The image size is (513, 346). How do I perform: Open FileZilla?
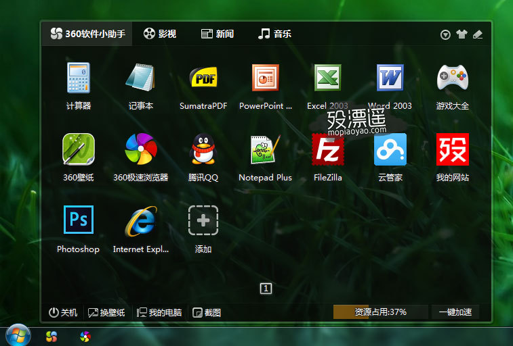(327, 149)
